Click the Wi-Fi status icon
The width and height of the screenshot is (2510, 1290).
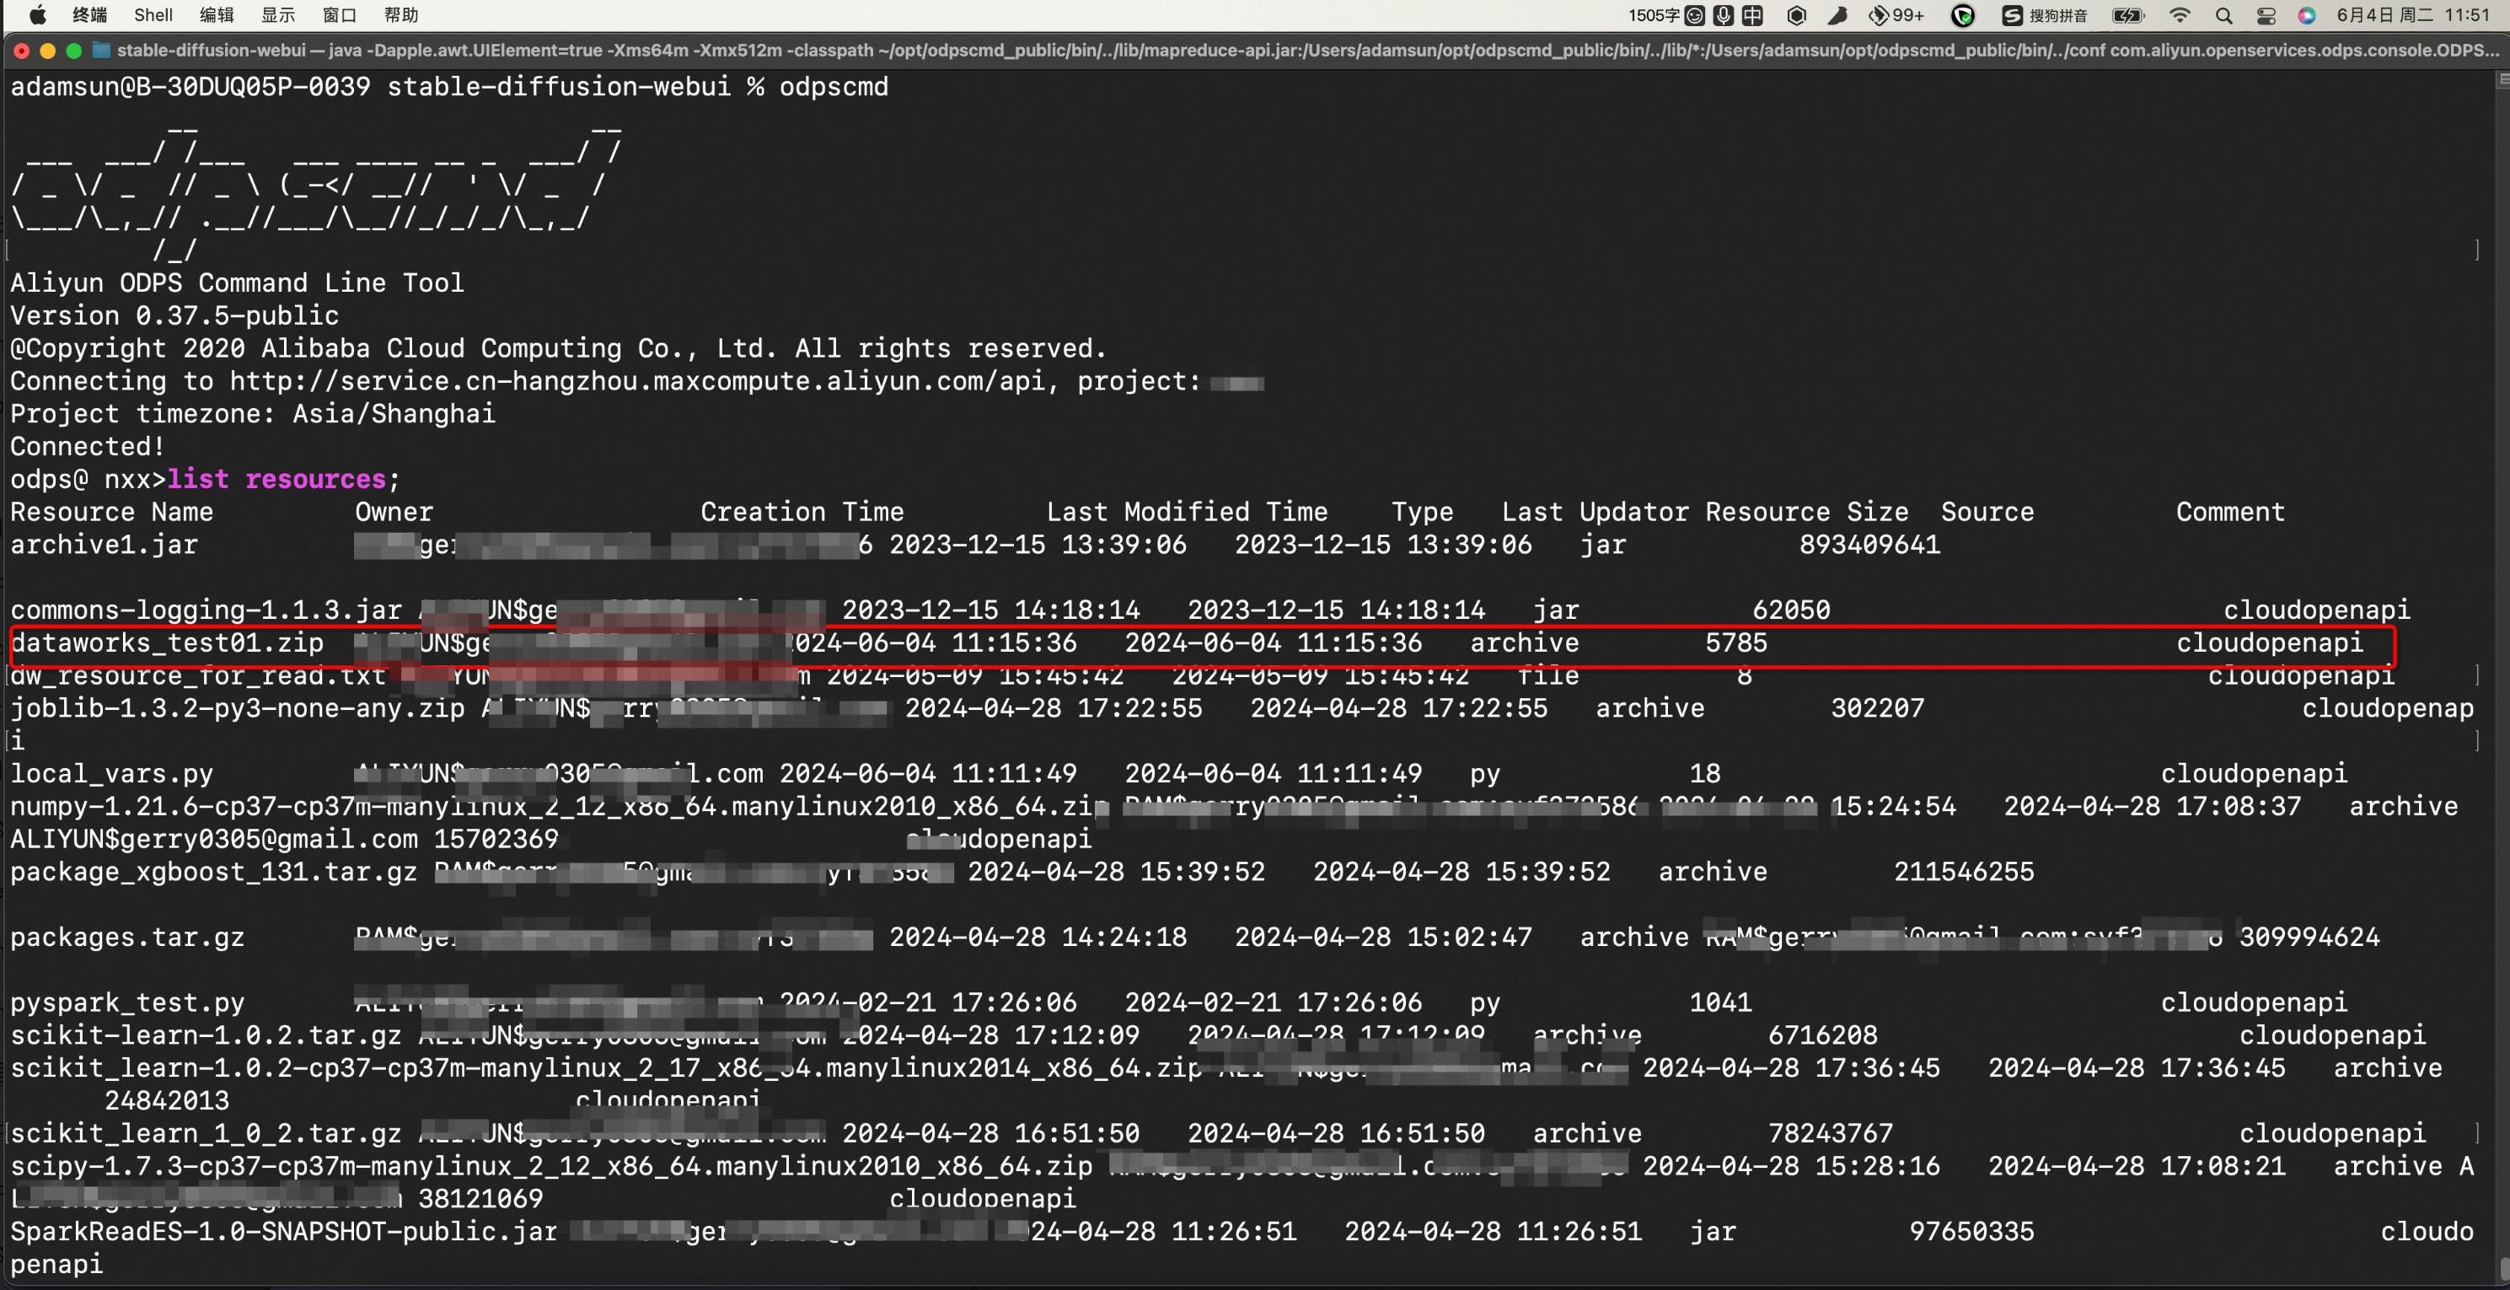[2179, 16]
